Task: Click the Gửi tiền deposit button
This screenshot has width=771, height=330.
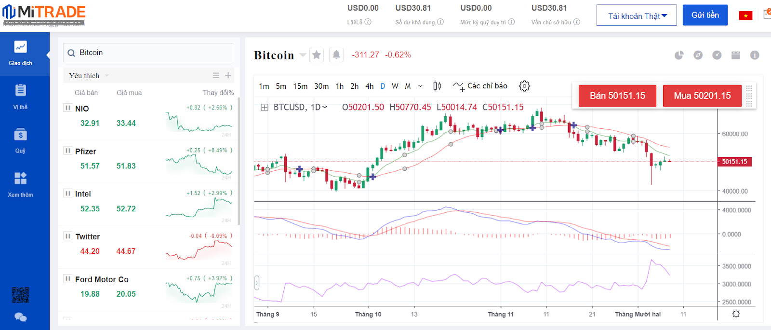Action: click(705, 15)
